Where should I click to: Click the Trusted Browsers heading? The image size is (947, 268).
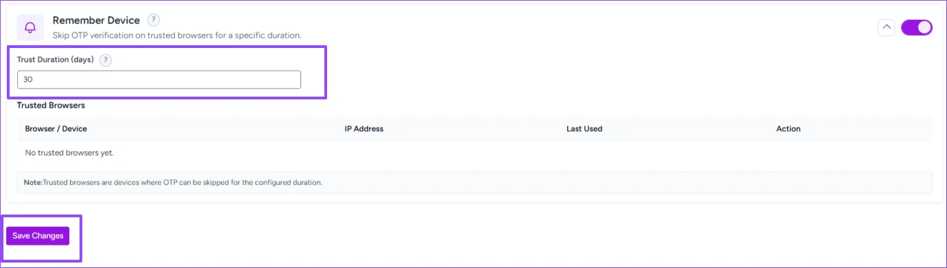[51, 106]
